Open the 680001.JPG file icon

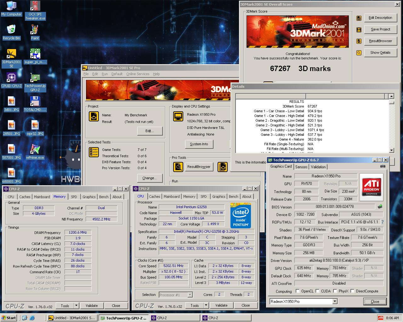pos(11,176)
